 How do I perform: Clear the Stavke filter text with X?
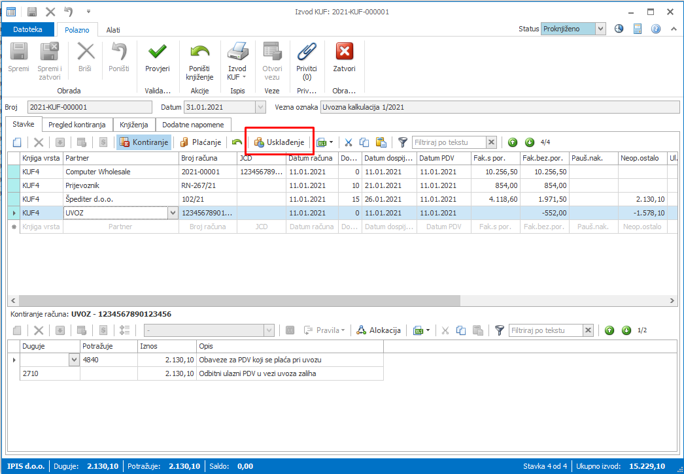pyautogui.click(x=491, y=142)
